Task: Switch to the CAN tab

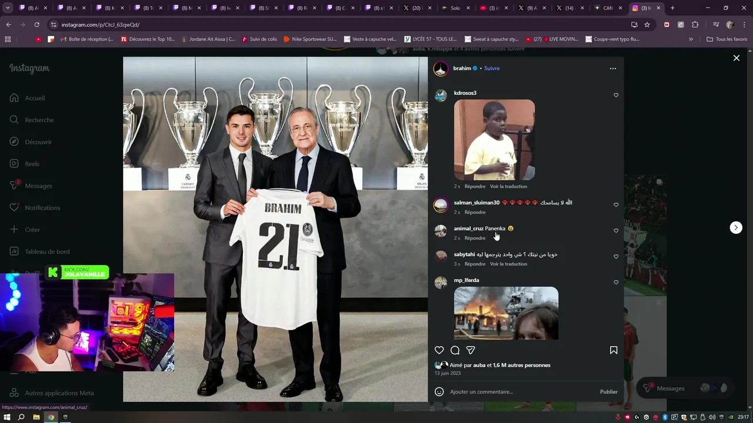Action: (608, 8)
